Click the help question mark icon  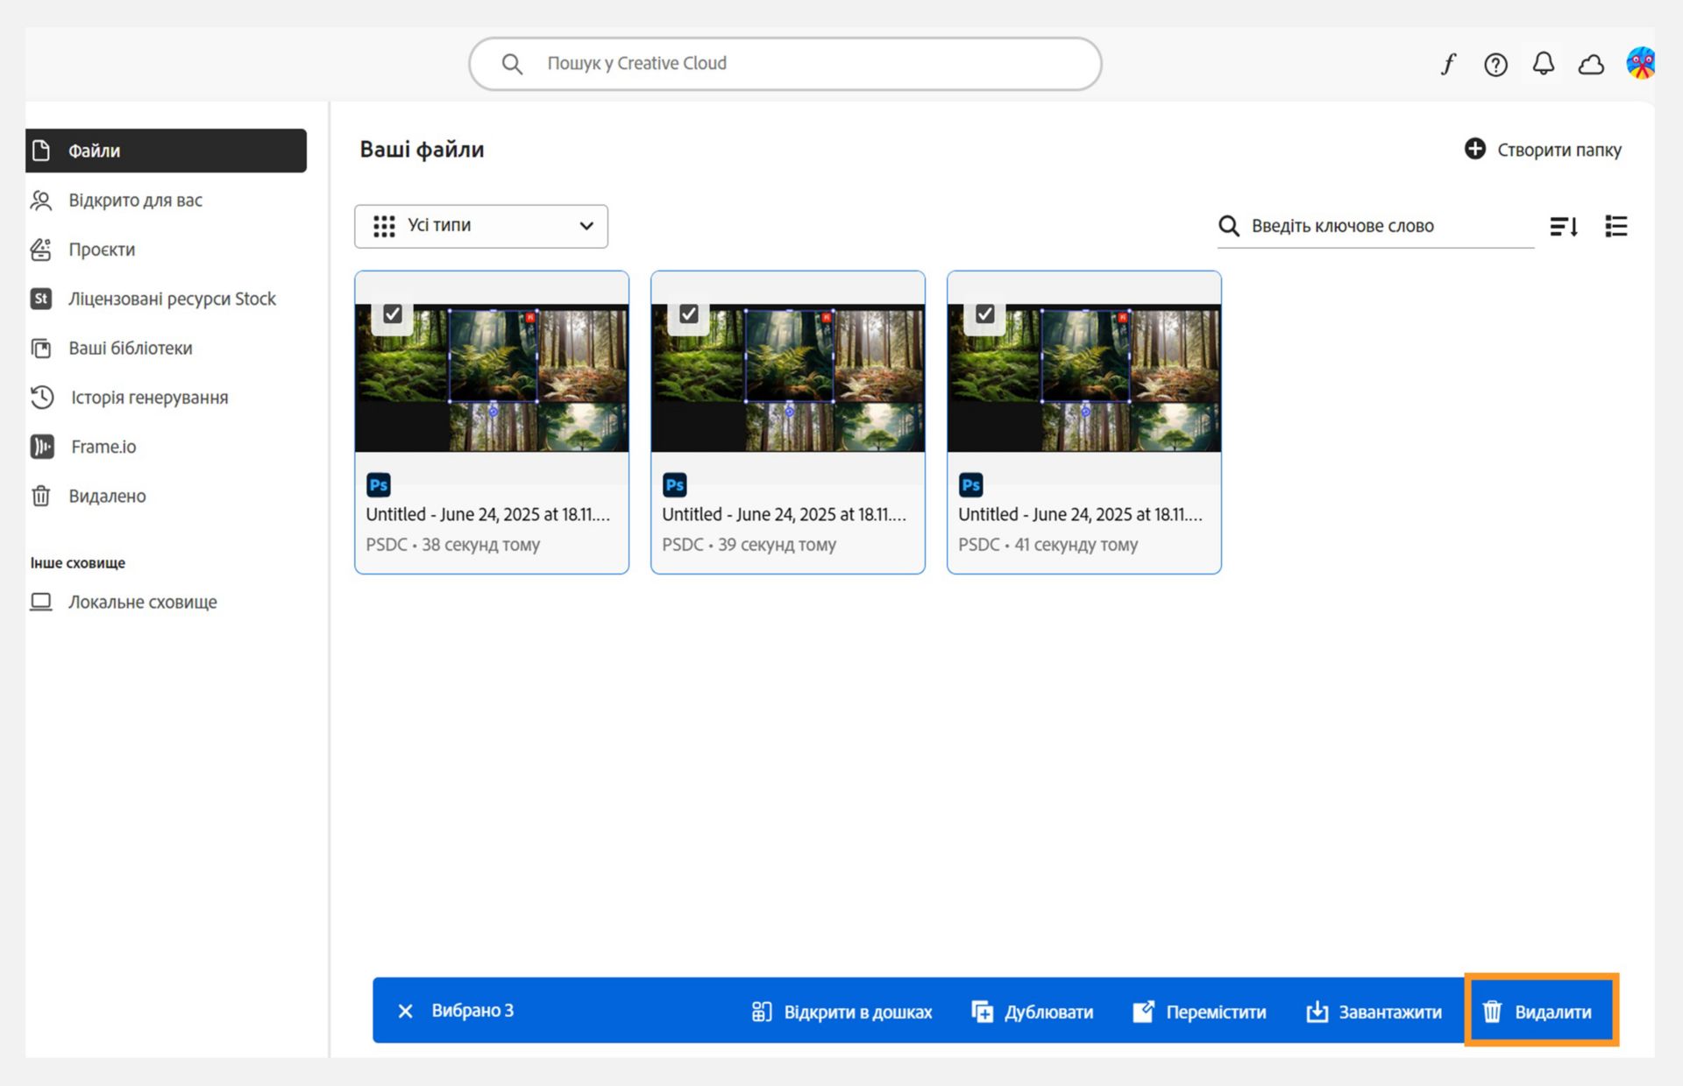1495,64
